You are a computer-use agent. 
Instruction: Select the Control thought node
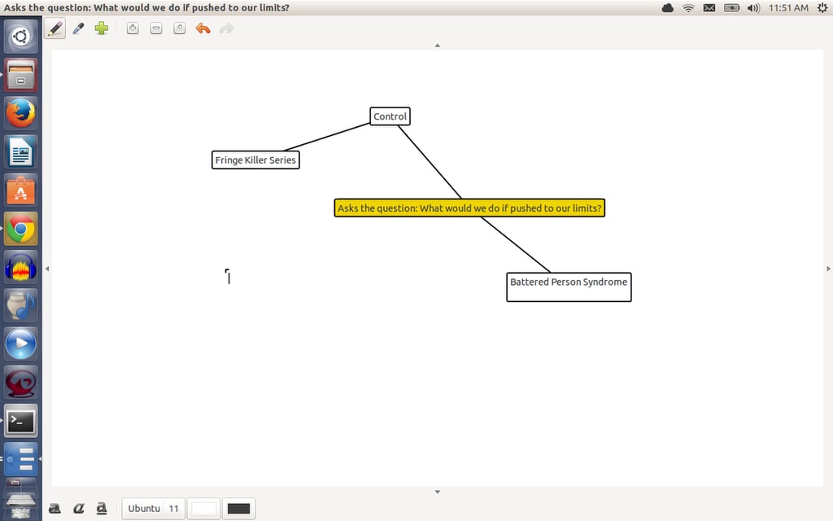pyautogui.click(x=390, y=116)
